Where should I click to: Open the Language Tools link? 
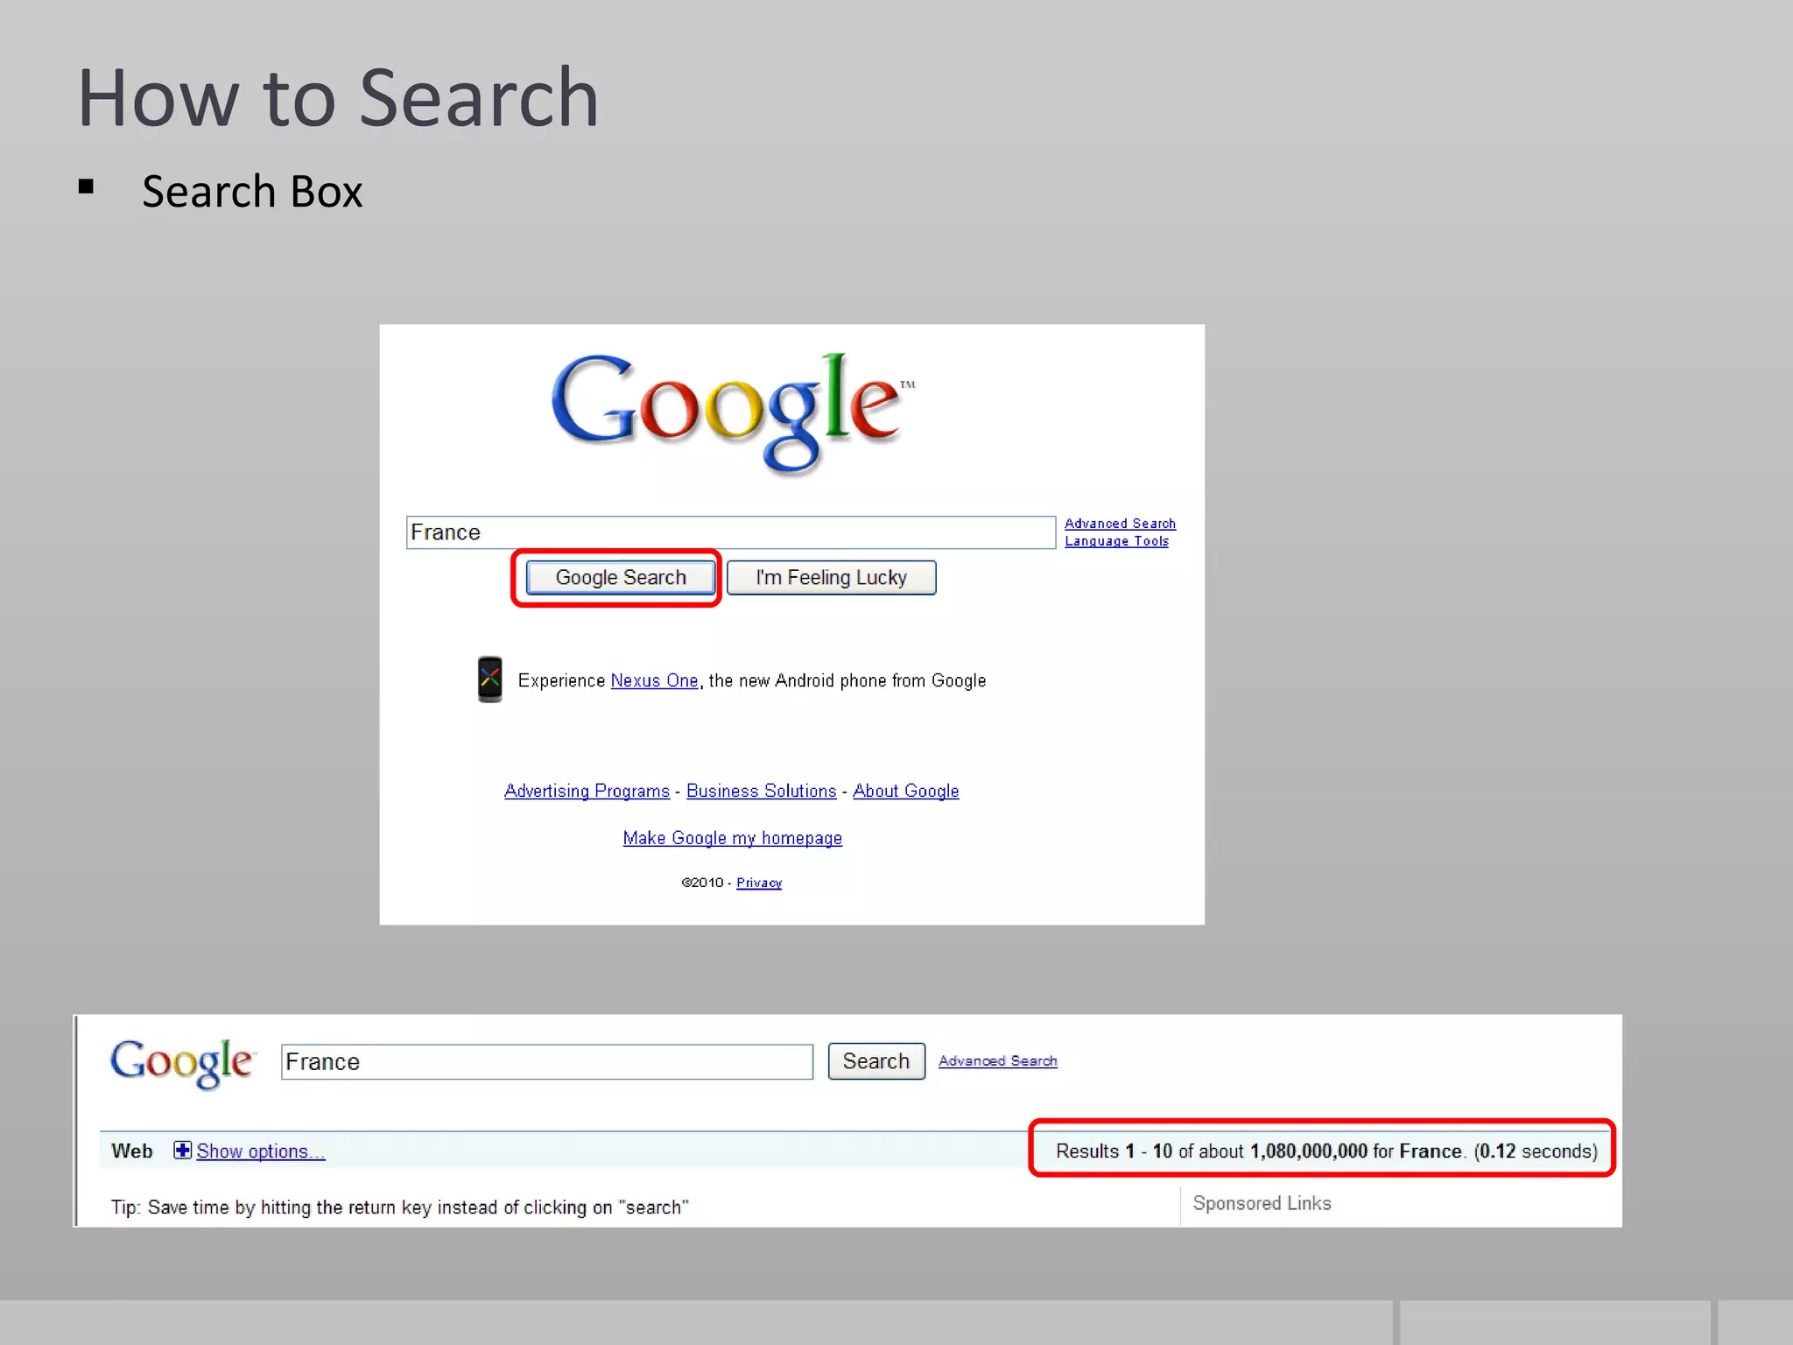(x=1116, y=541)
